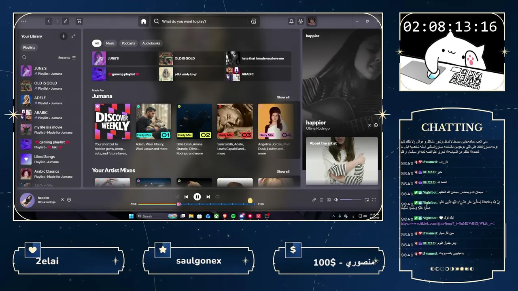The height and width of the screenshot is (291, 518).
Task: Open the gaming playlist shortcut tile
Action: click(125, 74)
